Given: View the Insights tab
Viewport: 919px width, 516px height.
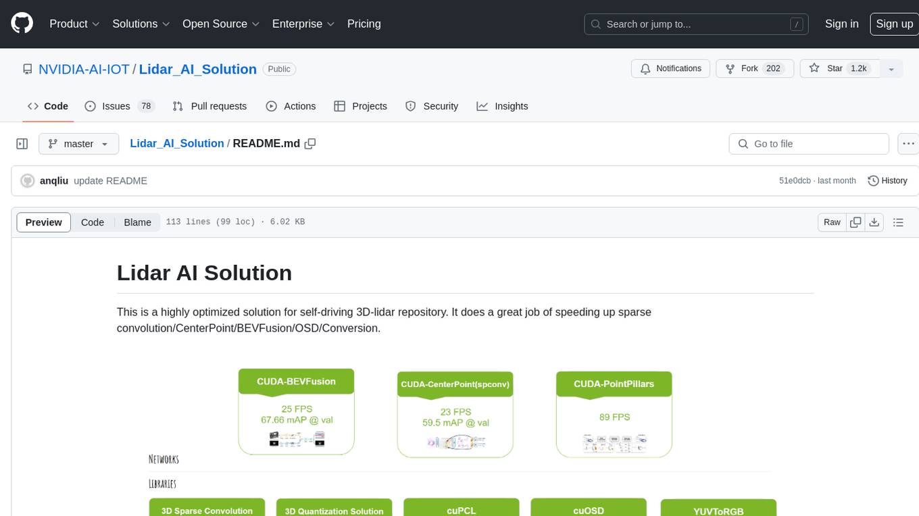Looking at the screenshot, I should 502,106.
